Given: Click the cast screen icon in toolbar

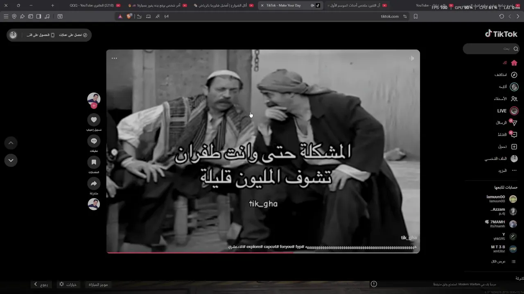Looking at the screenshot, I should click(148, 16).
